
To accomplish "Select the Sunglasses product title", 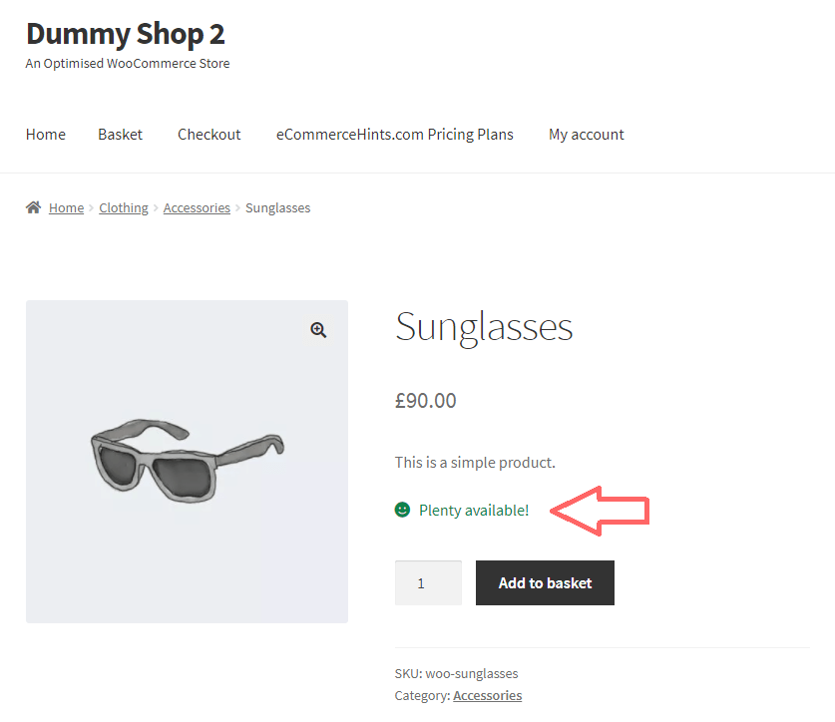I will tap(483, 326).
